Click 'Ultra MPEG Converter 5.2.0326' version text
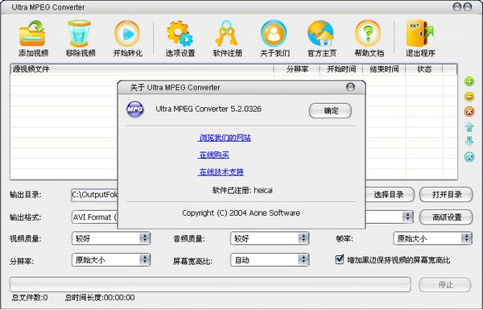This screenshot has height=310, width=483. point(208,109)
